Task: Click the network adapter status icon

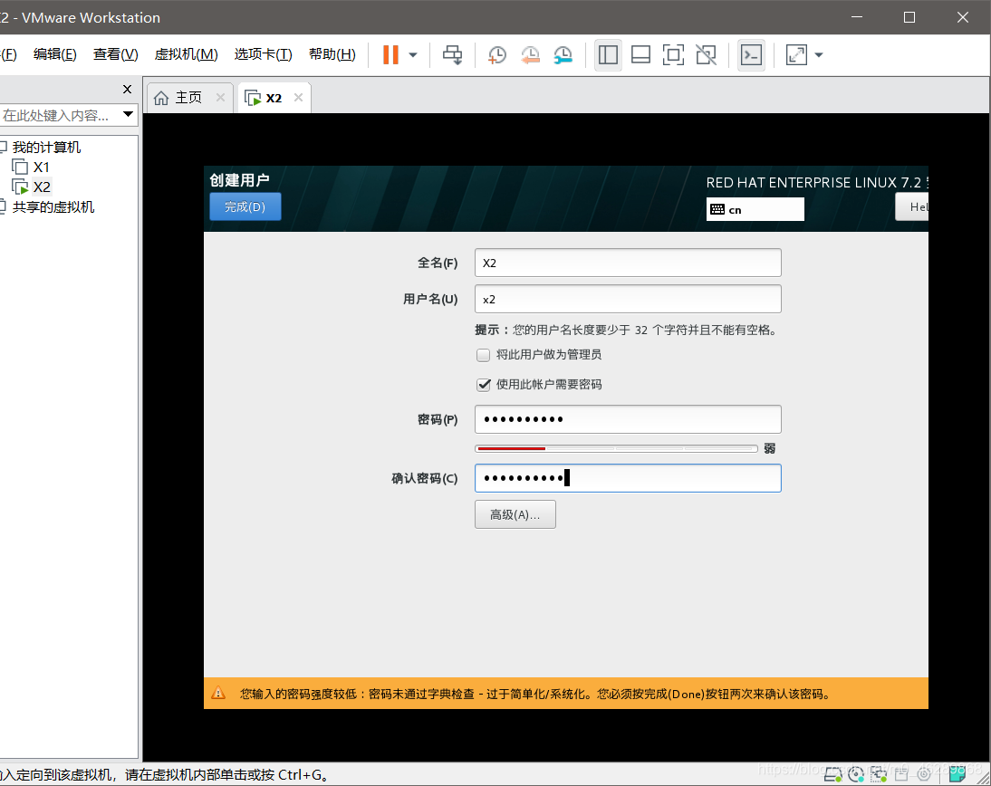Action: click(879, 773)
